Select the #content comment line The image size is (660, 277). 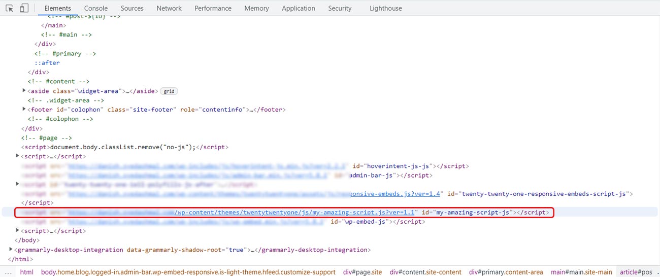[x=58, y=82]
